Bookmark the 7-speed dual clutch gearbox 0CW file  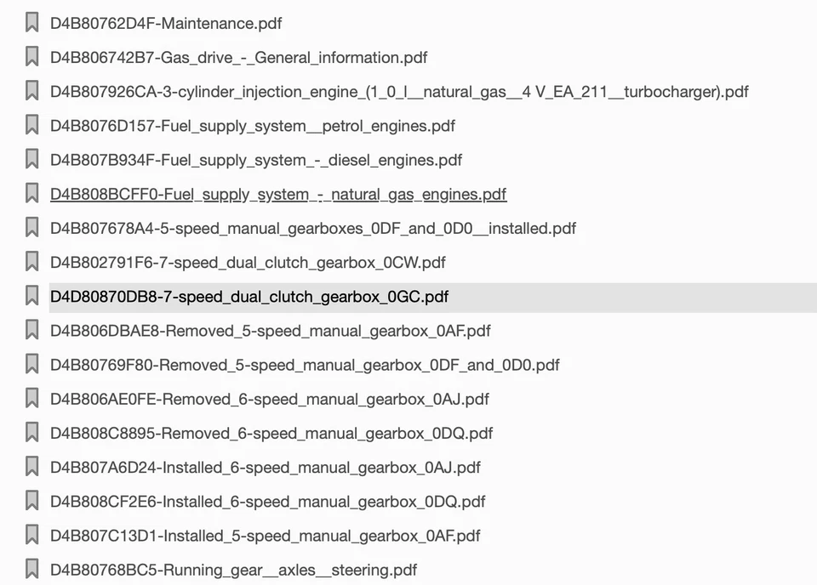point(32,262)
